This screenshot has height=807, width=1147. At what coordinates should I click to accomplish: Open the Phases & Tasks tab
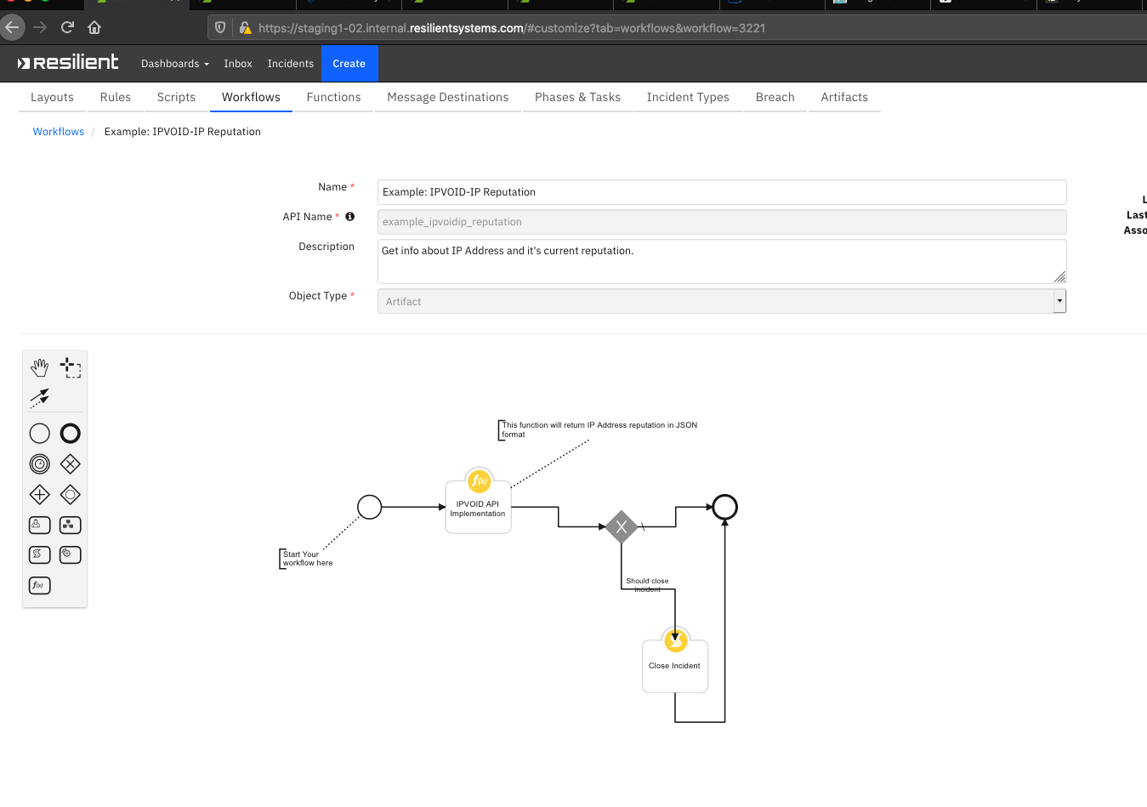pos(578,98)
